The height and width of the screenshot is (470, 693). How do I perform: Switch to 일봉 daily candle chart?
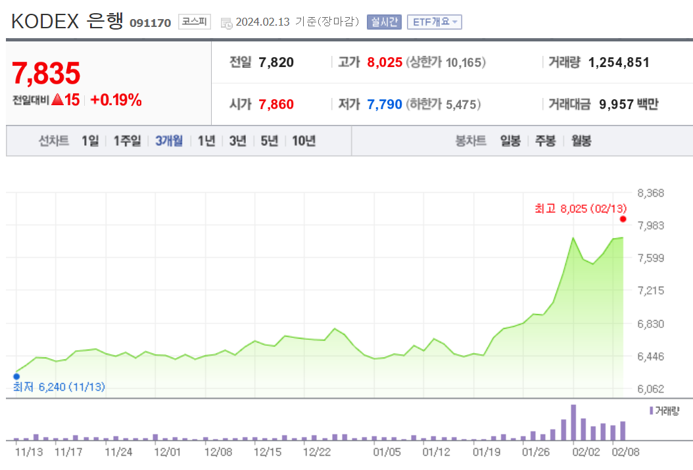510,141
